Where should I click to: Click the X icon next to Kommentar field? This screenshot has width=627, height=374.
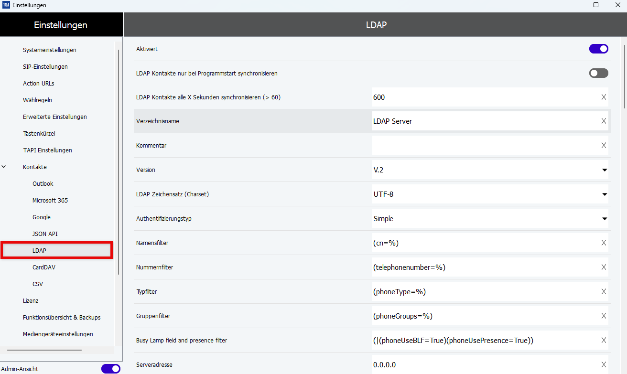coord(604,146)
